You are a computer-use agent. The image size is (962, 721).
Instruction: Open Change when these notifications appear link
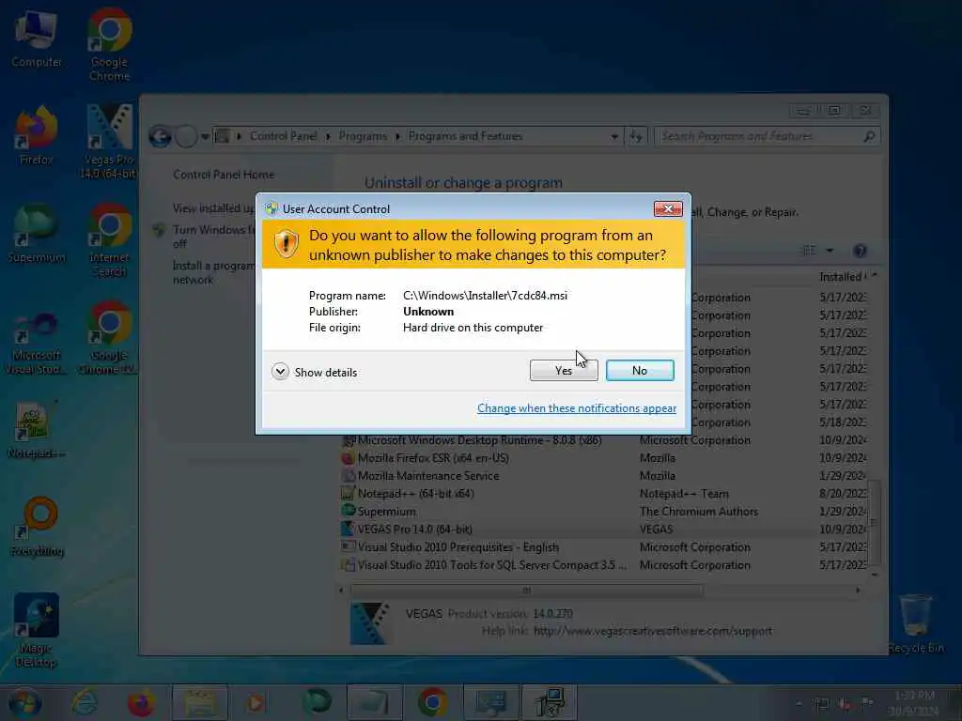click(x=577, y=408)
